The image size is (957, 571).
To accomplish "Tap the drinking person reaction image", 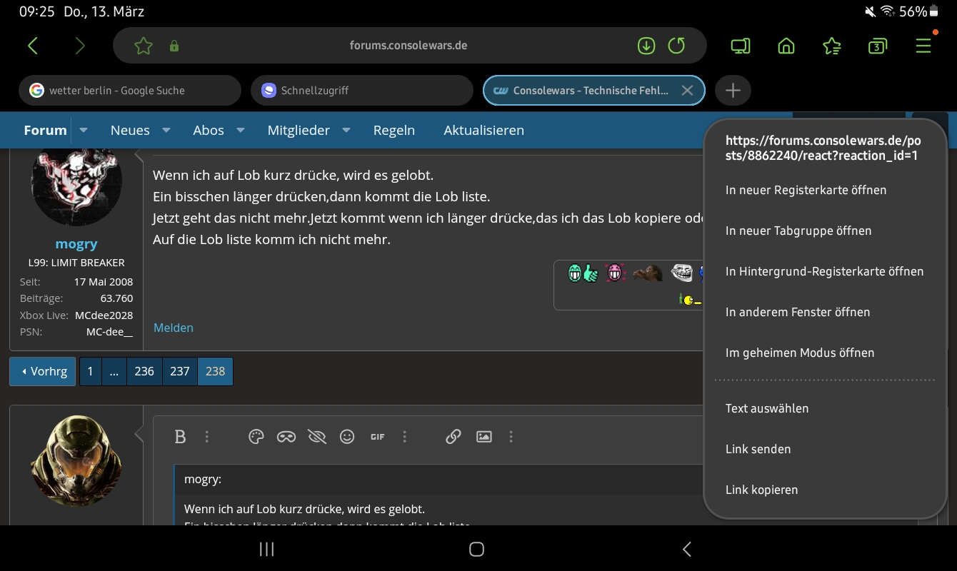I will (x=648, y=273).
